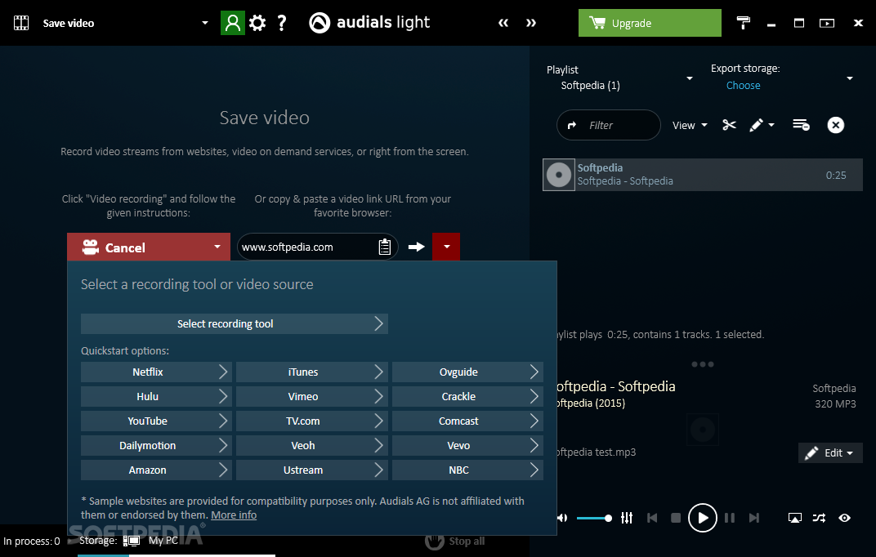
Task: Switch to compact player mode icon
Action: (x=827, y=23)
